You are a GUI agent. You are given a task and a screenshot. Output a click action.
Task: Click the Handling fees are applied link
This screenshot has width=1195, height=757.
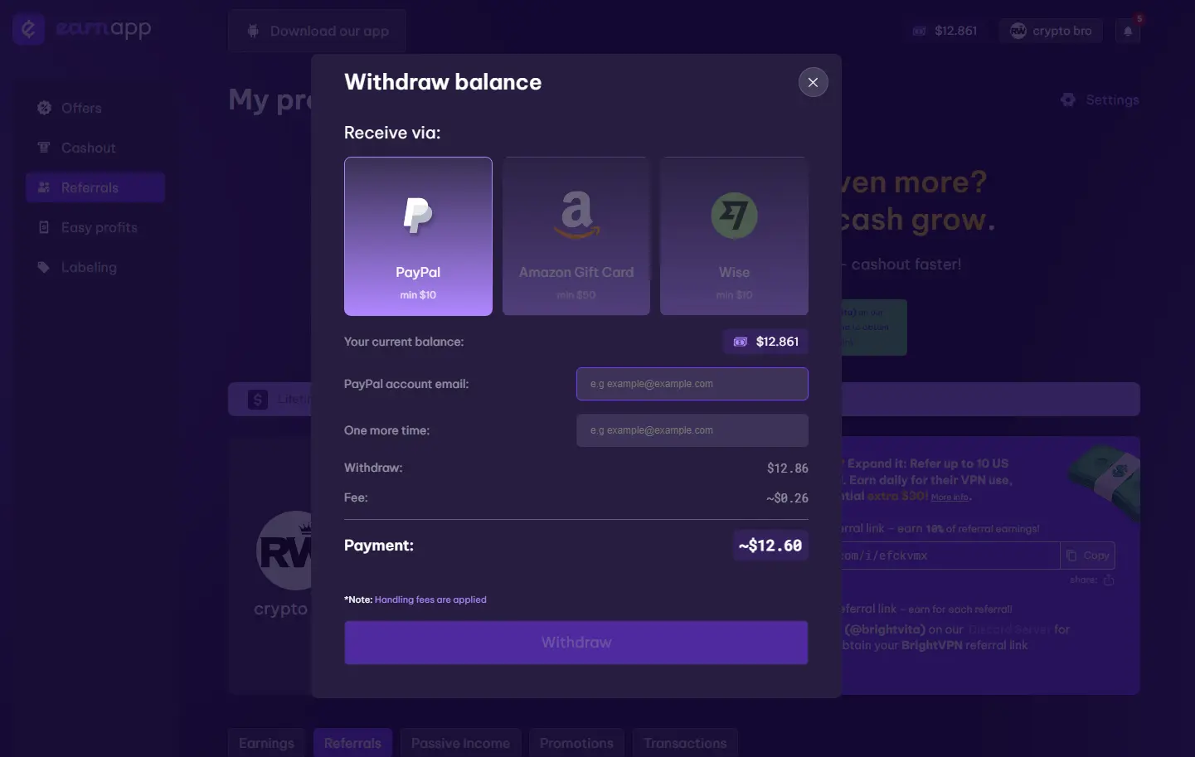click(430, 599)
